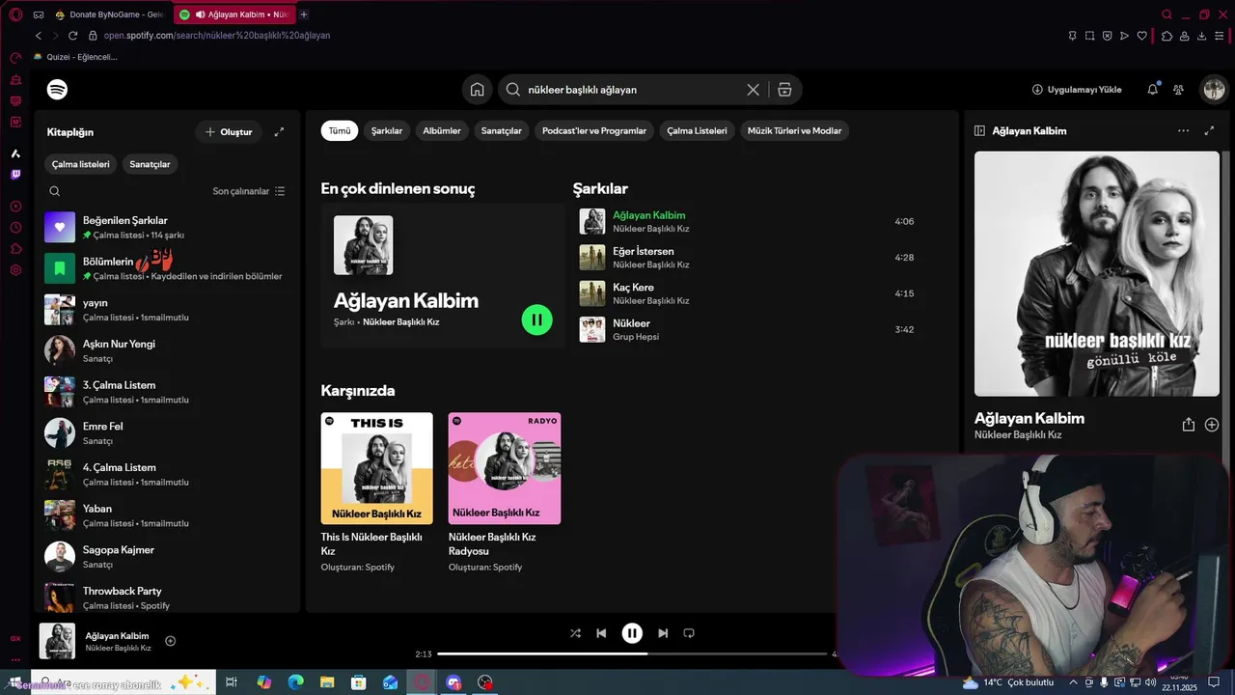The image size is (1235, 695).
Task: Open Spotify notifications bell
Action: pyautogui.click(x=1152, y=90)
